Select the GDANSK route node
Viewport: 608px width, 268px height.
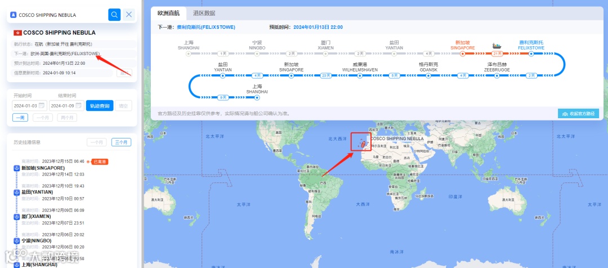(428, 76)
